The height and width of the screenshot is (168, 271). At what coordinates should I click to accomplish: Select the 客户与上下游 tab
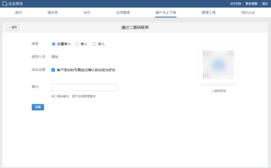tap(166, 12)
